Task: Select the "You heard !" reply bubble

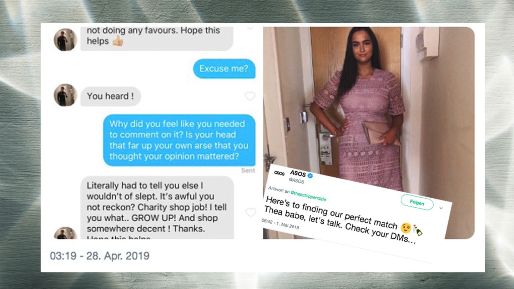Action: coord(110,96)
